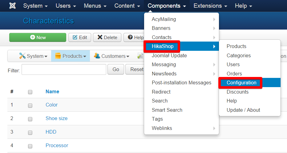This screenshot has width=287, height=153.
Task: Toggle the select-all checkbox in header
Action: (x=30, y=92)
